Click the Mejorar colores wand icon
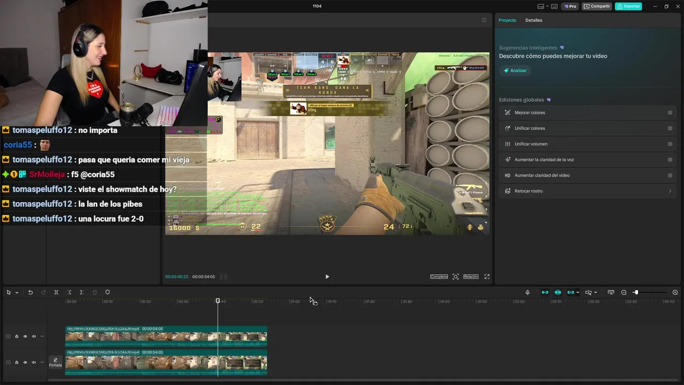The width and height of the screenshot is (684, 385). (x=508, y=113)
